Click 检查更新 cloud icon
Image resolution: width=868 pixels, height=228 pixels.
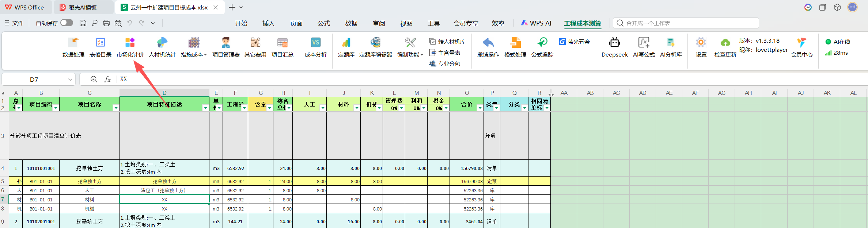pyautogui.click(x=725, y=47)
